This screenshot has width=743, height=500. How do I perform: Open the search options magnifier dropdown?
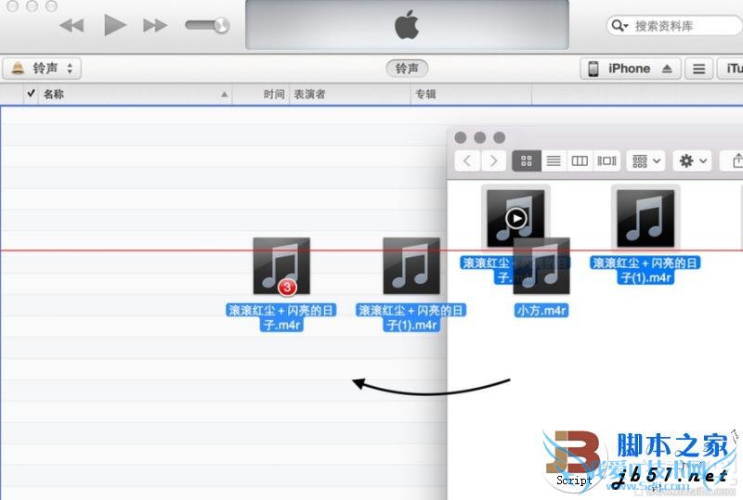tap(619, 26)
